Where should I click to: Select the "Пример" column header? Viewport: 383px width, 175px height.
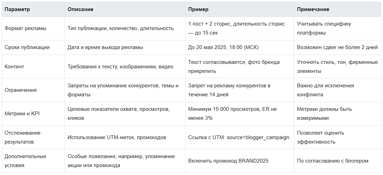(x=198, y=9)
